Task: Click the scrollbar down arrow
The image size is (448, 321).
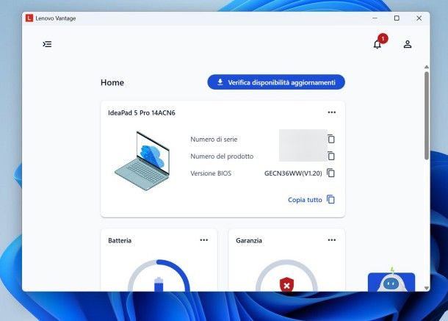Action: click(427, 288)
